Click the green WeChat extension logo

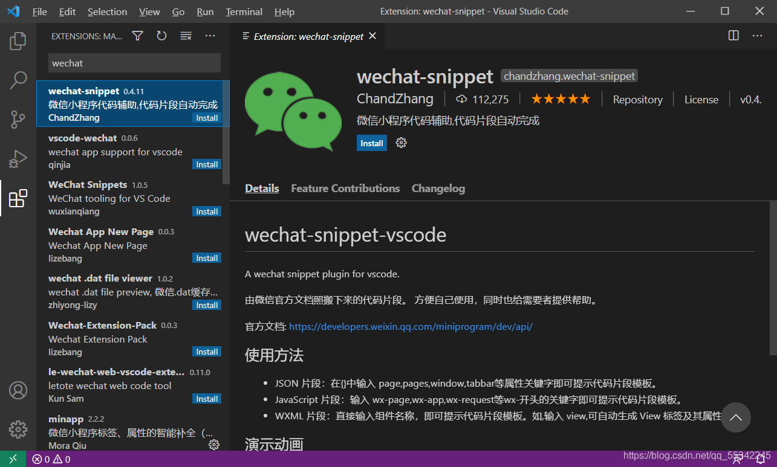point(293,111)
